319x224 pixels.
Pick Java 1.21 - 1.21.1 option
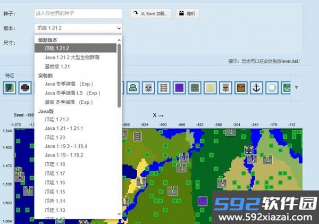pos(75,128)
